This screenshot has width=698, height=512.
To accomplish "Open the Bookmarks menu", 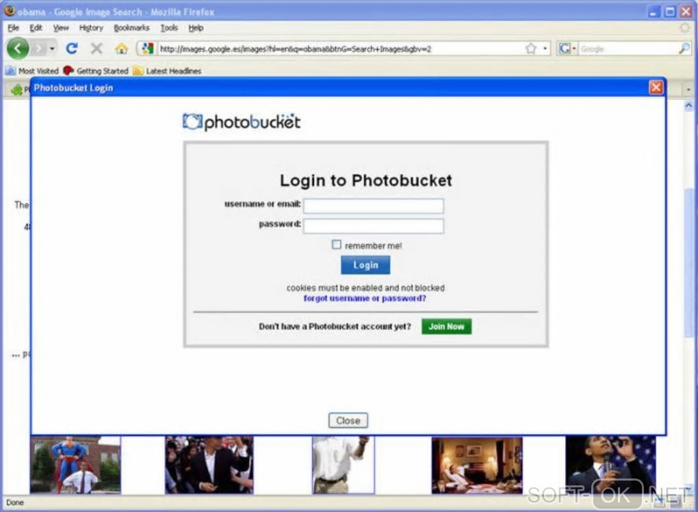I will (x=131, y=28).
